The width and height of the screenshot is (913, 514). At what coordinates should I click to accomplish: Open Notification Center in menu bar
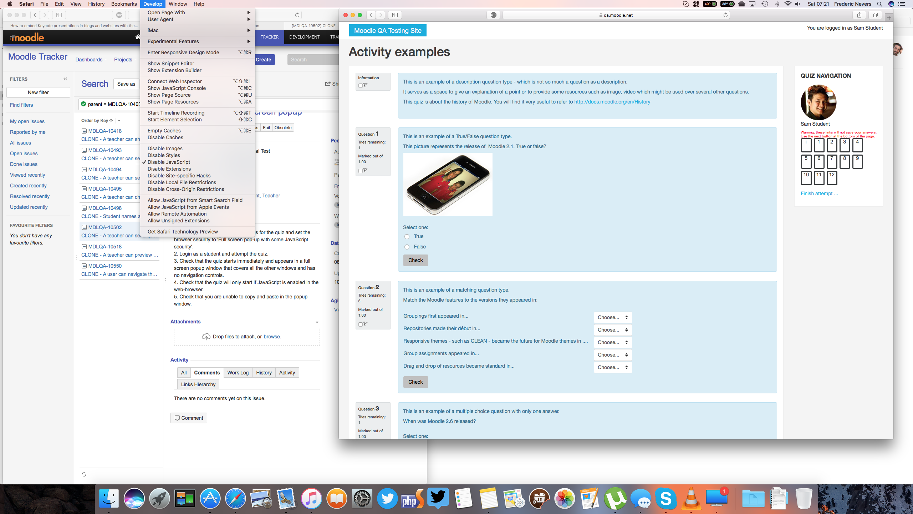[x=901, y=4]
